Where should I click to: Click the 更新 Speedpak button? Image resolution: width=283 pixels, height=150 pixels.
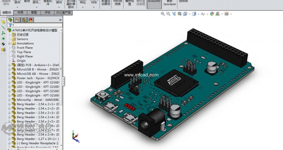(x=169, y=3)
